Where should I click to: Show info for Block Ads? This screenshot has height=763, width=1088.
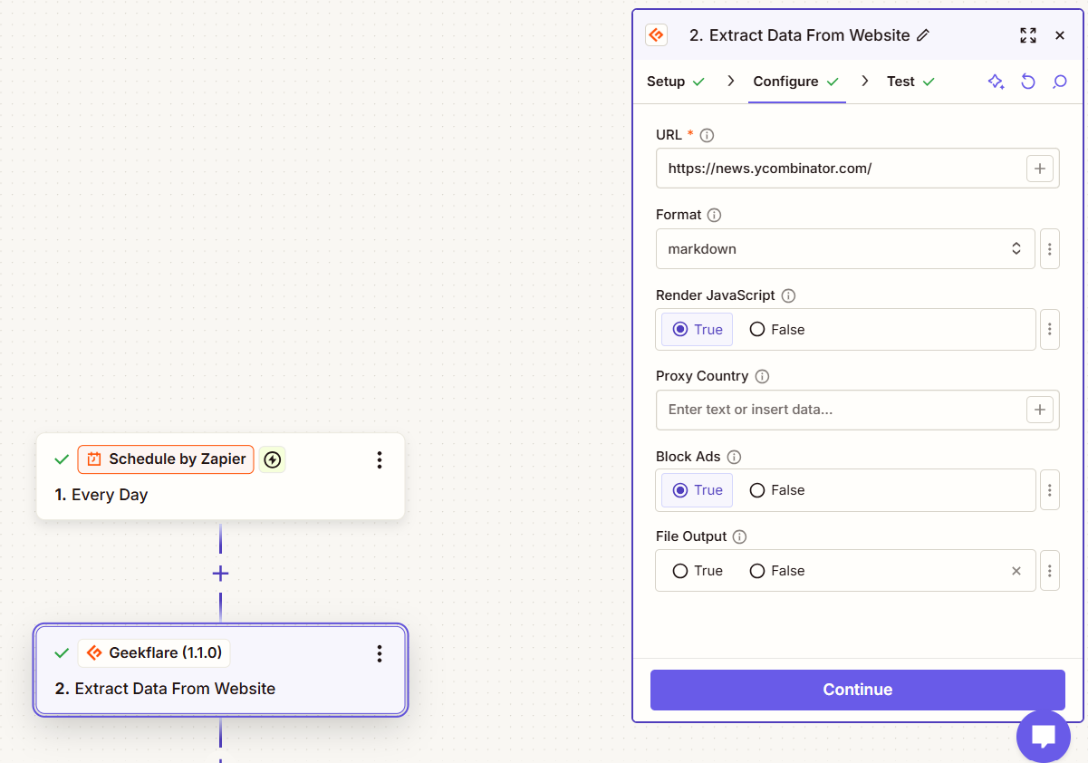tap(735, 457)
